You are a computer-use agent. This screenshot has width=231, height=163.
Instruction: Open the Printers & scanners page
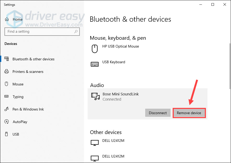[x=28, y=72]
